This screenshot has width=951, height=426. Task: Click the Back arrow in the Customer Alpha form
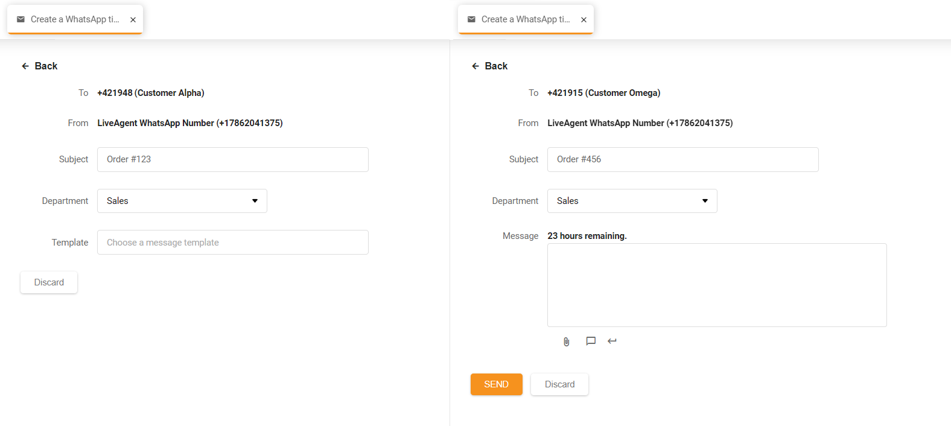[x=25, y=66]
